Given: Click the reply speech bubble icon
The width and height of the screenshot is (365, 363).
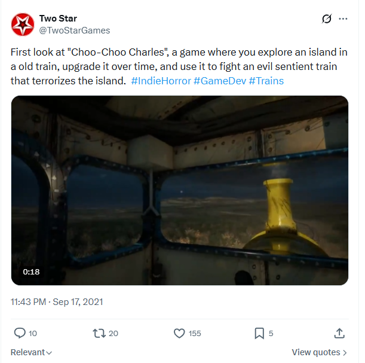Looking at the screenshot, I should click(19, 333).
